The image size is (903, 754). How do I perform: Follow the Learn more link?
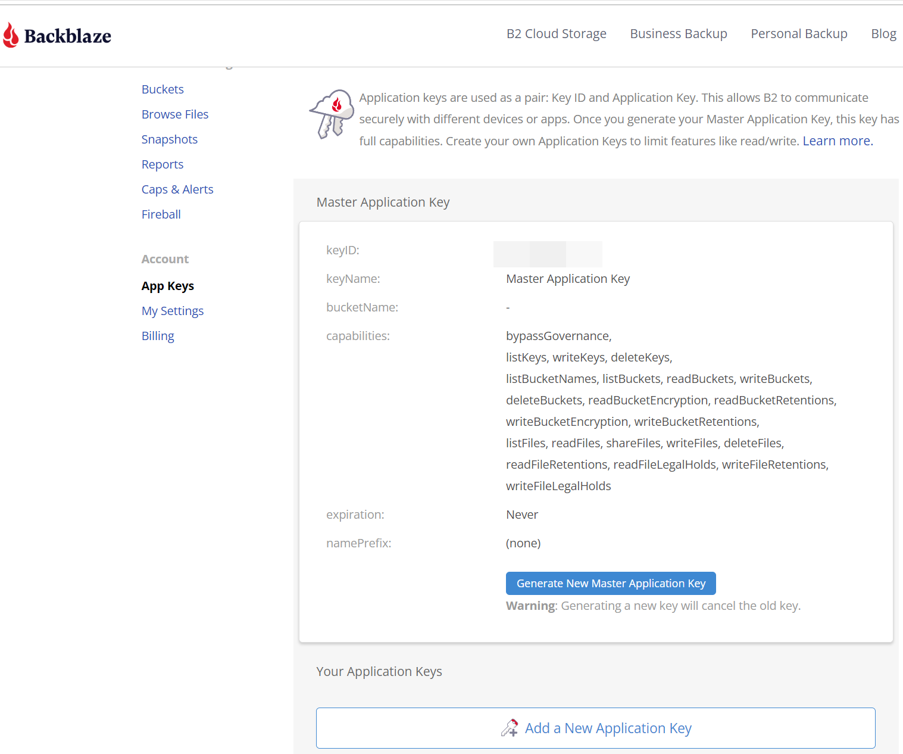838,141
